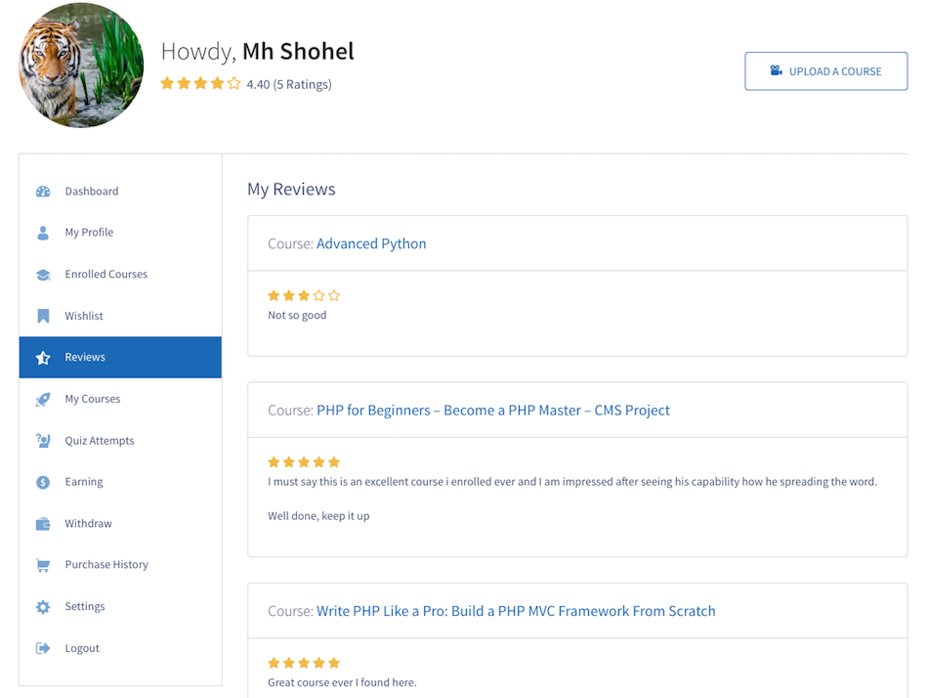This screenshot has height=698, width=928.
Task: Click the Enrolled Courses graduation cap icon
Action: [43, 275]
